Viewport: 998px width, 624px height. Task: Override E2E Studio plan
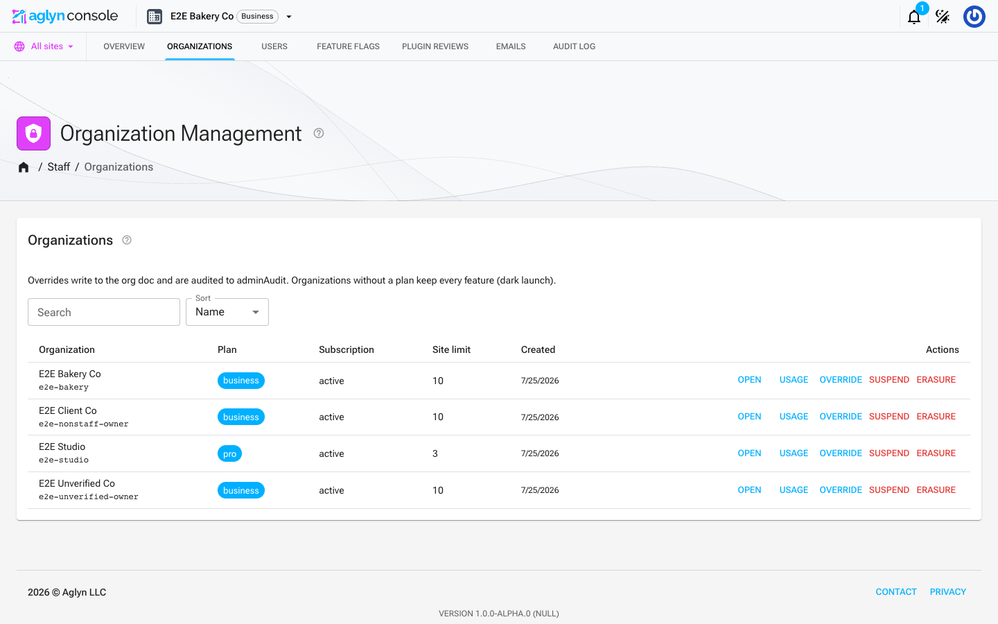coord(841,453)
